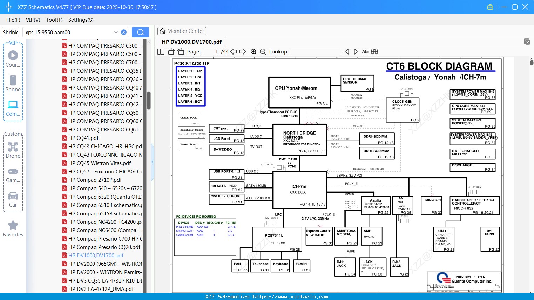Click the blue search button

click(140, 32)
